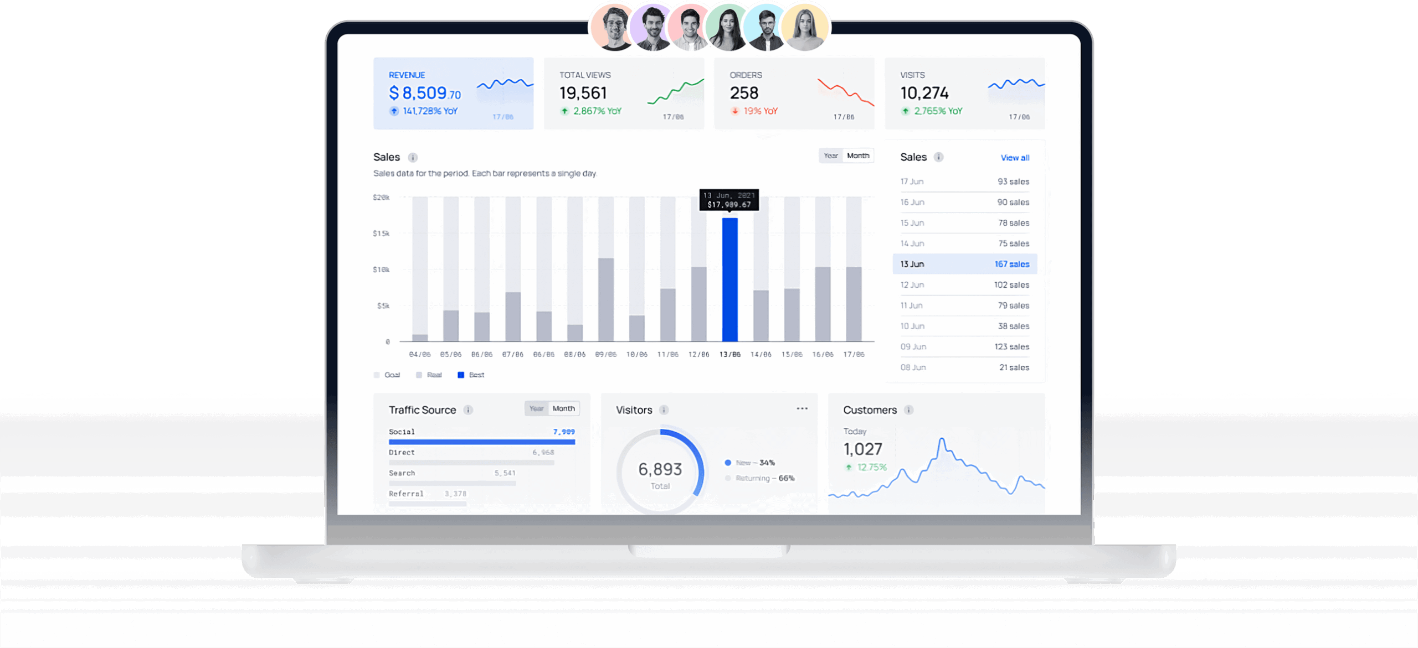This screenshot has height=648, width=1418.
Task: Set Traffic Source to Year view
Action: [x=536, y=409]
